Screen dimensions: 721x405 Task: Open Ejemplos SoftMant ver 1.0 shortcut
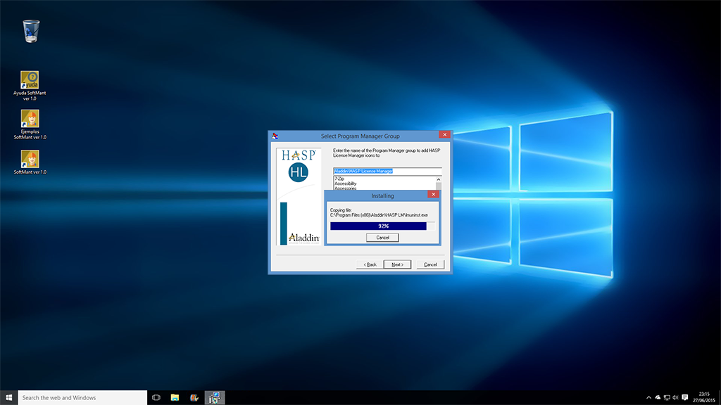(30, 118)
